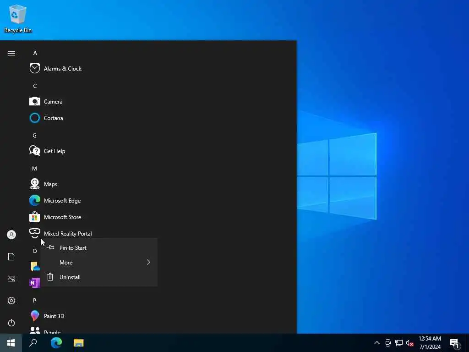Open Microsoft Edge in the app list
The height and width of the screenshot is (352, 469).
point(55,201)
